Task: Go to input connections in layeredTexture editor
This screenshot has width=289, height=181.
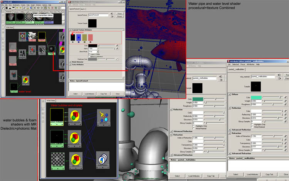Action: point(112,14)
